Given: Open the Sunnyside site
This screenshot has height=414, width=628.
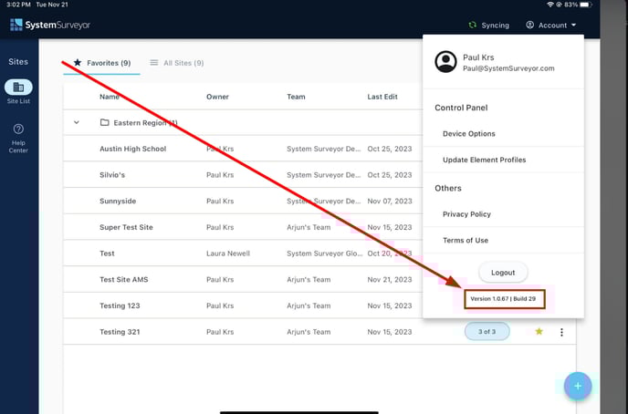Looking at the screenshot, I should click(x=118, y=202).
